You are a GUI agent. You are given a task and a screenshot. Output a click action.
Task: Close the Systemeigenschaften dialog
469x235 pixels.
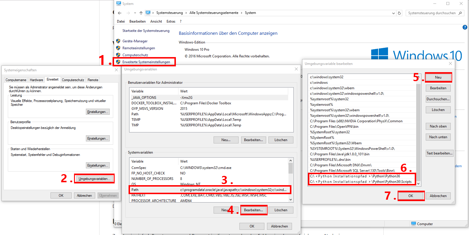[116, 70]
